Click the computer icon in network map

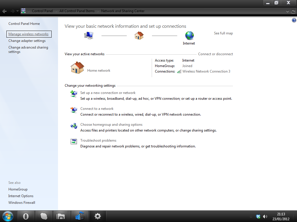tap(89, 35)
